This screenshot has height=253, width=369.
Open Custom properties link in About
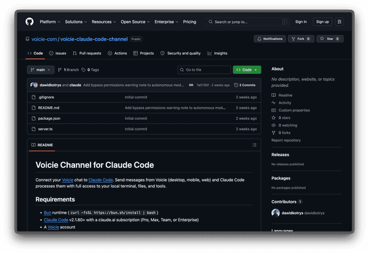coord(291,110)
